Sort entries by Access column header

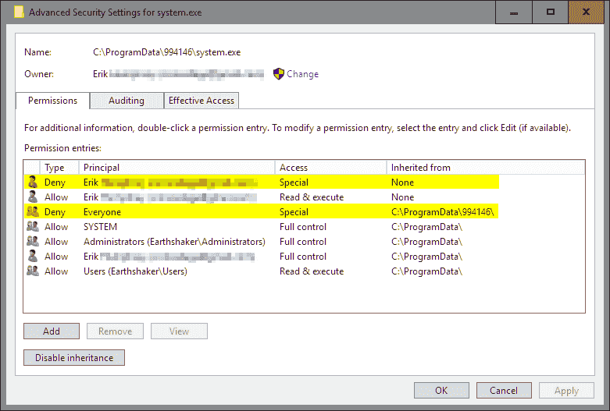pyautogui.click(x=330, y=168)
